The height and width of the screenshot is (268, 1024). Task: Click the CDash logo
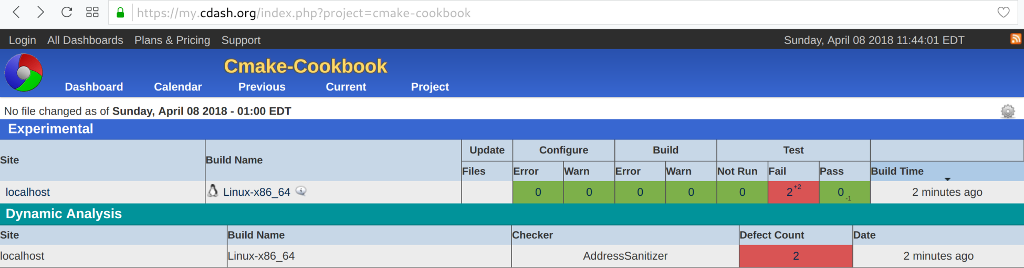click(x=24, y=73)
